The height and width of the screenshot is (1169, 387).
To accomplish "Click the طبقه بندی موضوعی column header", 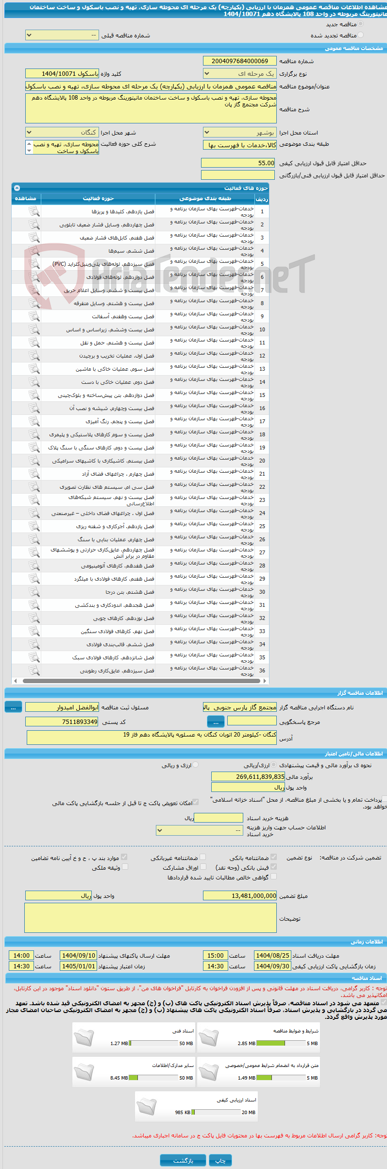I will tap(205, 198).
